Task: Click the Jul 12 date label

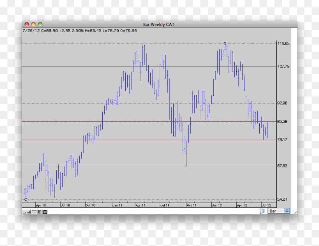Action: (x=266, y=205)
